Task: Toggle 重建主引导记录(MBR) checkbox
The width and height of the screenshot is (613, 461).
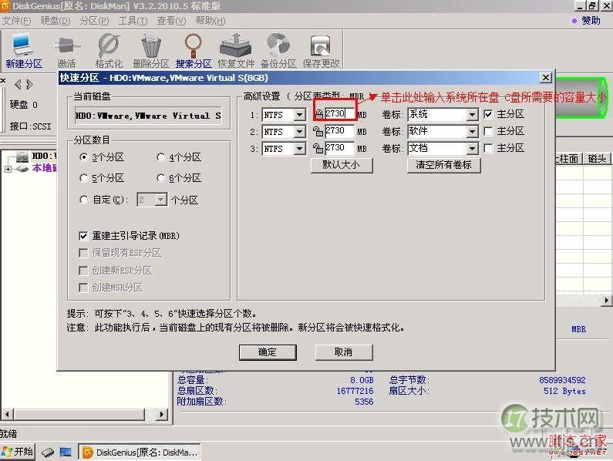Action: [83, 236]
